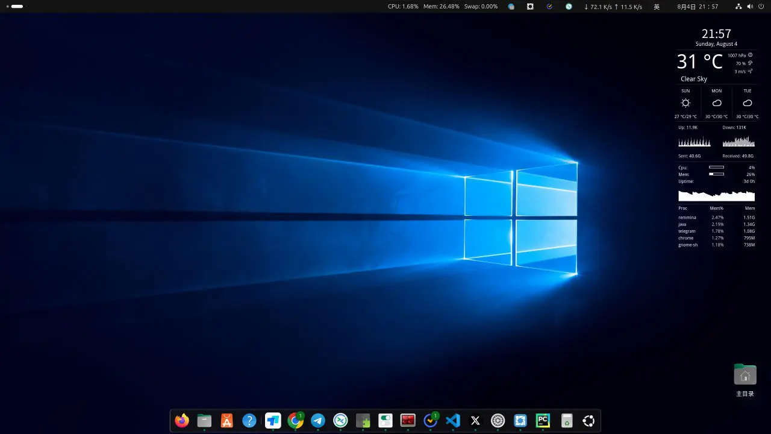This screenshot has width=771, height=434.
Task: Open Firefox from the dock
Action: (182, 421)
